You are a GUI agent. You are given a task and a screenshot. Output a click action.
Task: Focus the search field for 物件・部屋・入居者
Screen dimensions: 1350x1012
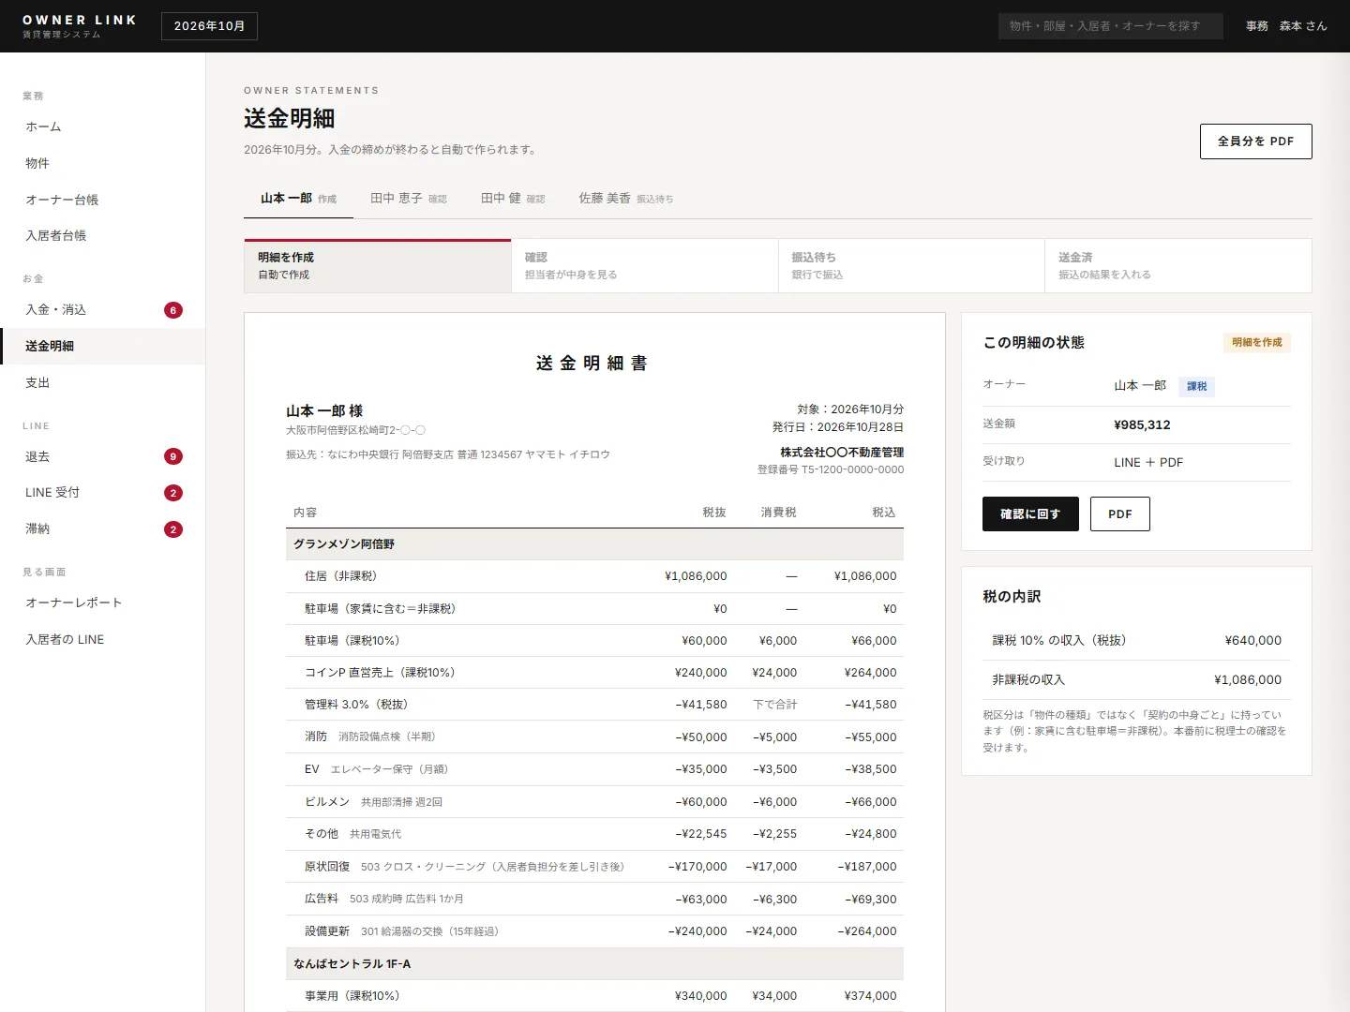click(1110, 26)
